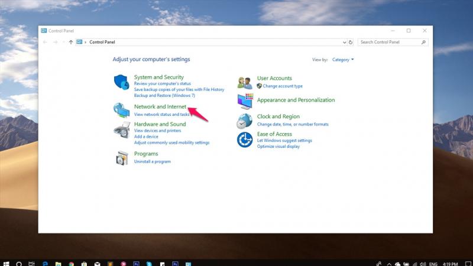Click the Appearance and Personalization monitor icon
The height and width of the screenshot is (266, 473).
point(245,101)
